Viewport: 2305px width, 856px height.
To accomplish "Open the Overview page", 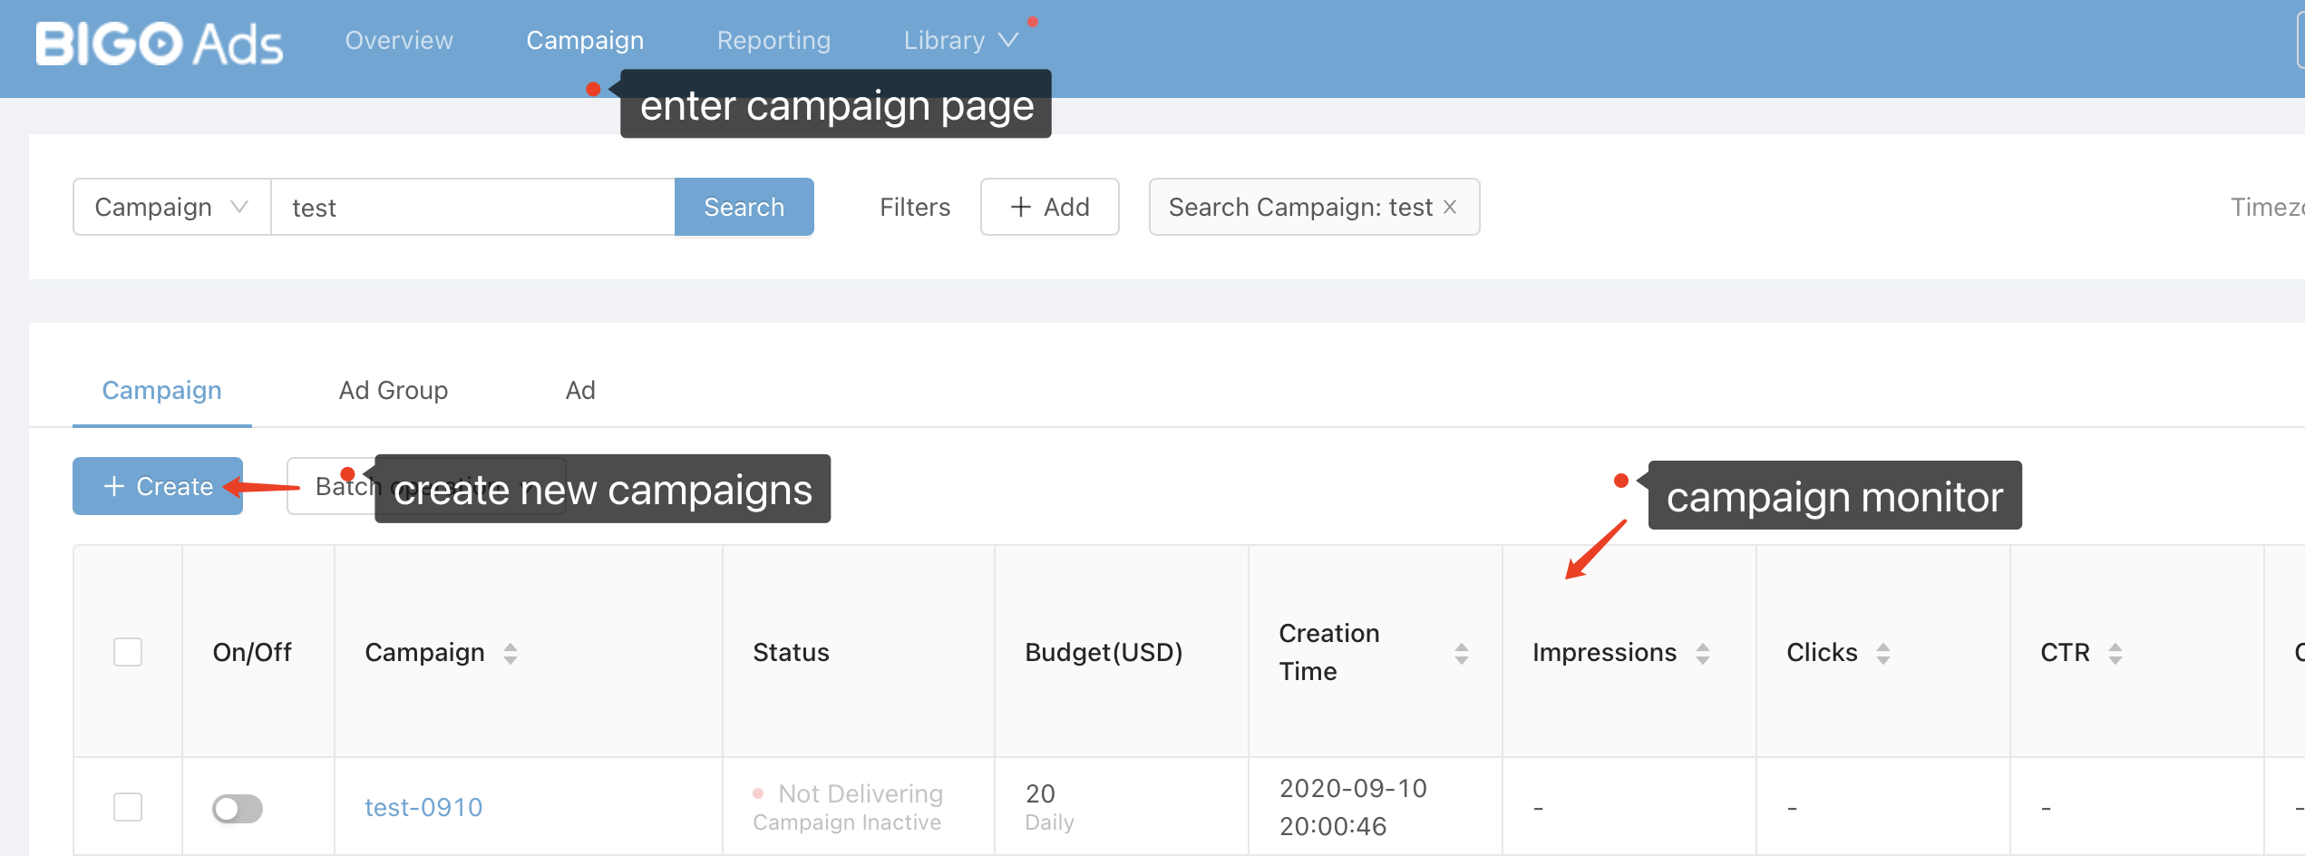I will 399,41.
